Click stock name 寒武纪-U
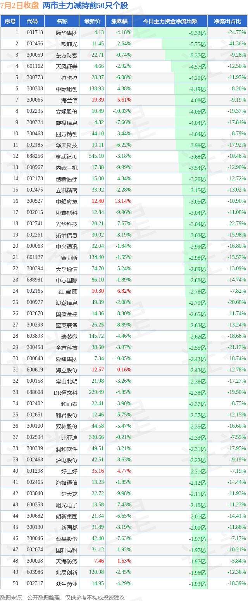This screenshot has width=248, height=601. pos(67,156)
